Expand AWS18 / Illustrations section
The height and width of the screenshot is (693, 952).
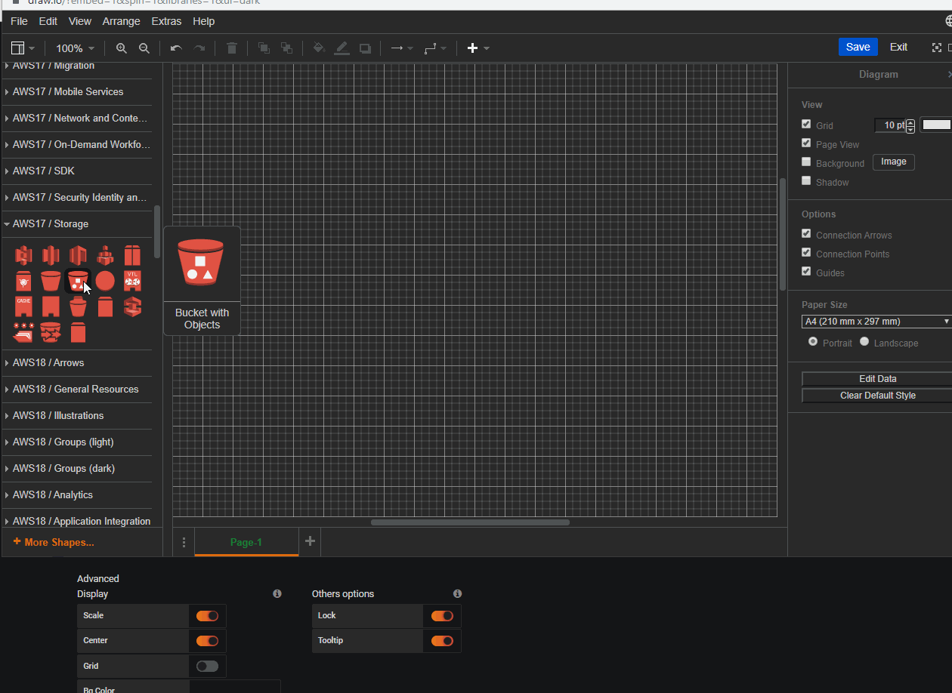click(77, 415)
